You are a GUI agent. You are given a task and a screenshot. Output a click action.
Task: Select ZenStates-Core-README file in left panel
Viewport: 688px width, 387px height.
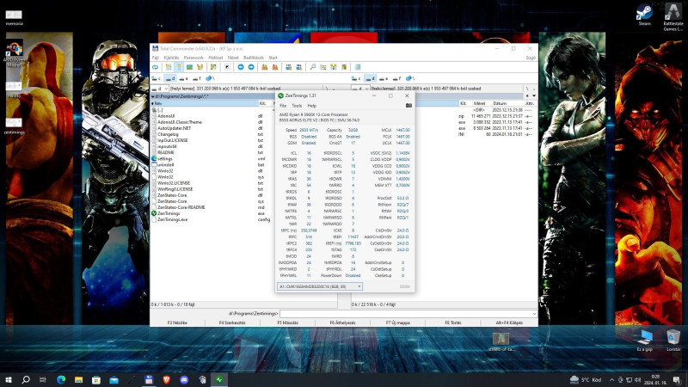coord(181,207)
